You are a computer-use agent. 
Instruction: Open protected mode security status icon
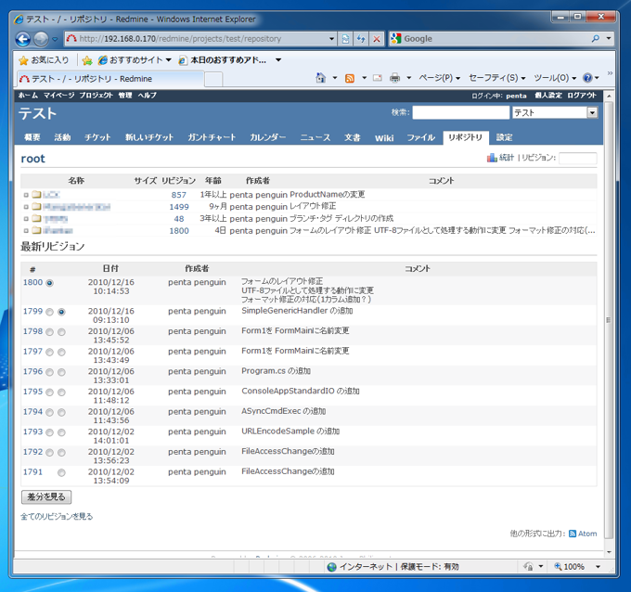528,567
